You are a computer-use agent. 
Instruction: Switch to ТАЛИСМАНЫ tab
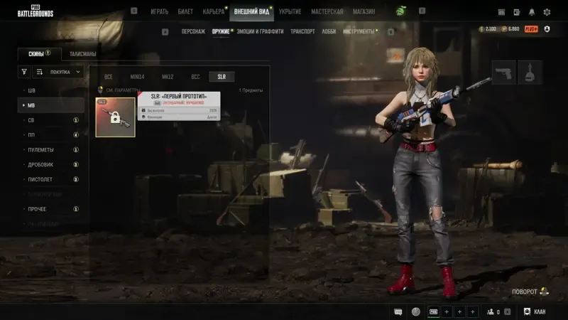82,54
